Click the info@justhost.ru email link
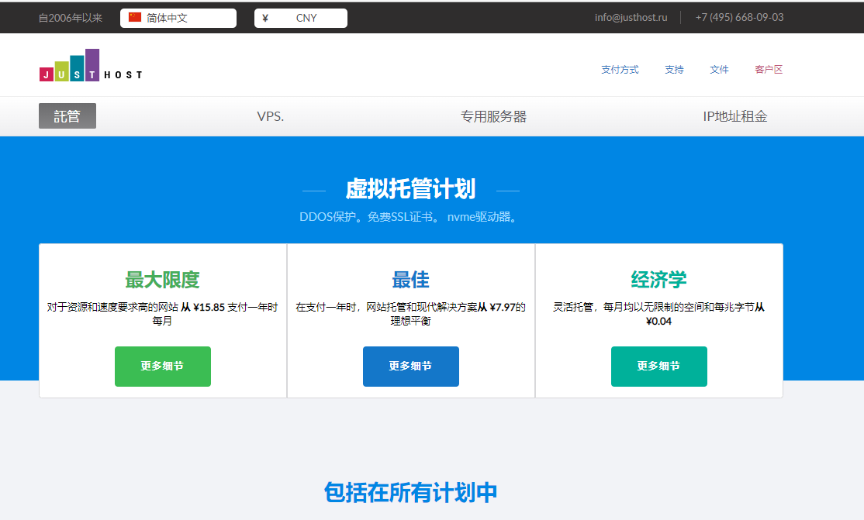 tap(631, 17)
